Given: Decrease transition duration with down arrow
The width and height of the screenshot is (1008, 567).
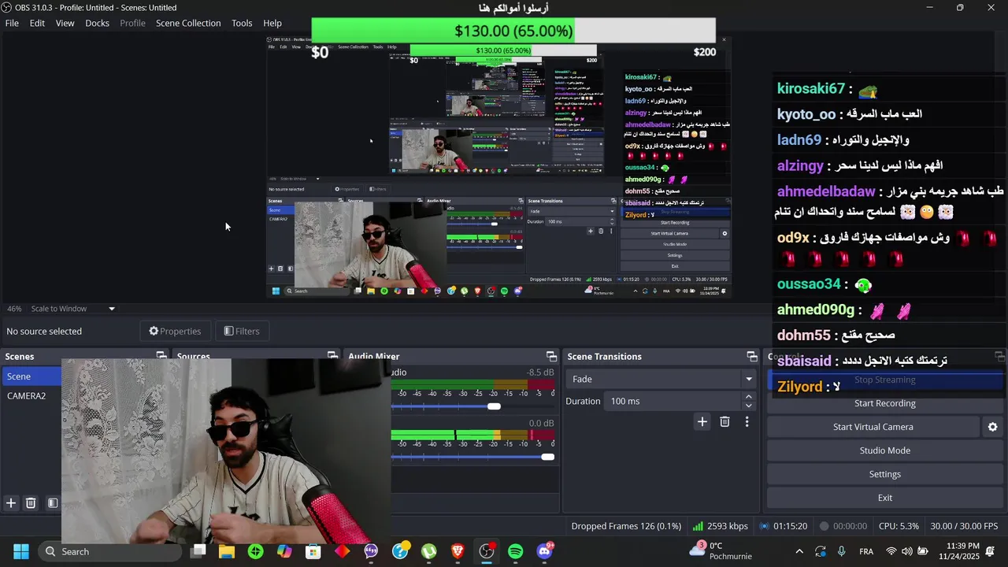Looking at the screenshot, I should [749, 406].
